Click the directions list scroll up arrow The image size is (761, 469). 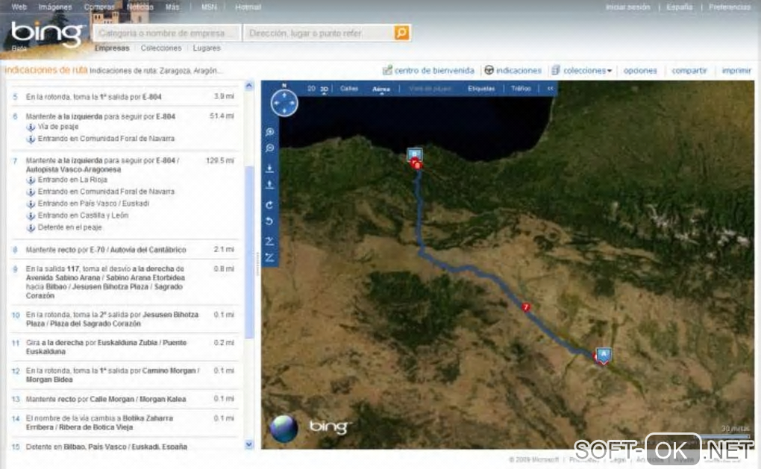[249, 86]
